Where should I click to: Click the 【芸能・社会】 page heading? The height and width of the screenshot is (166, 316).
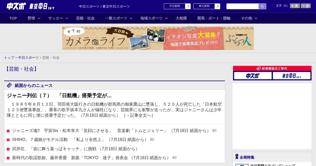(x=21, y=69)
